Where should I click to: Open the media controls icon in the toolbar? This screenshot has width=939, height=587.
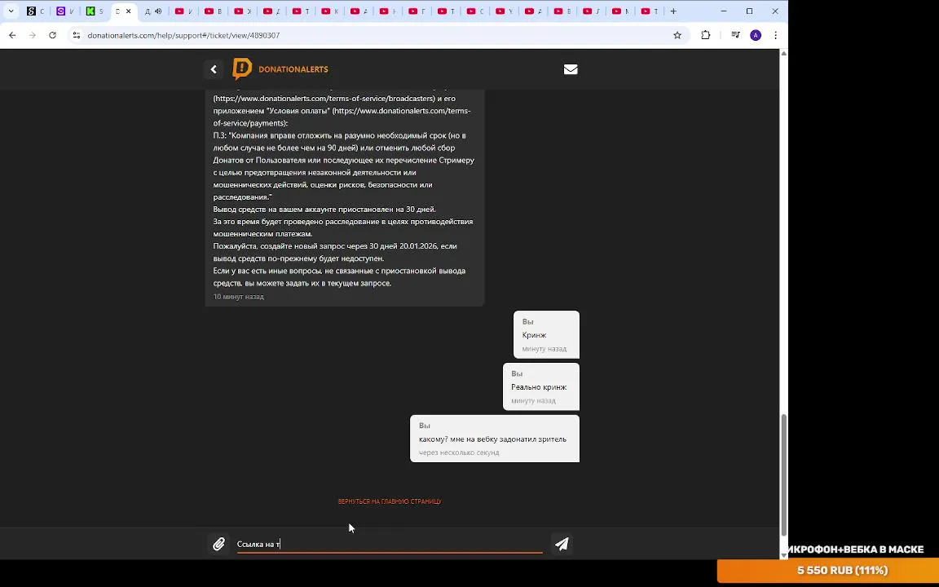pos(735,35)
